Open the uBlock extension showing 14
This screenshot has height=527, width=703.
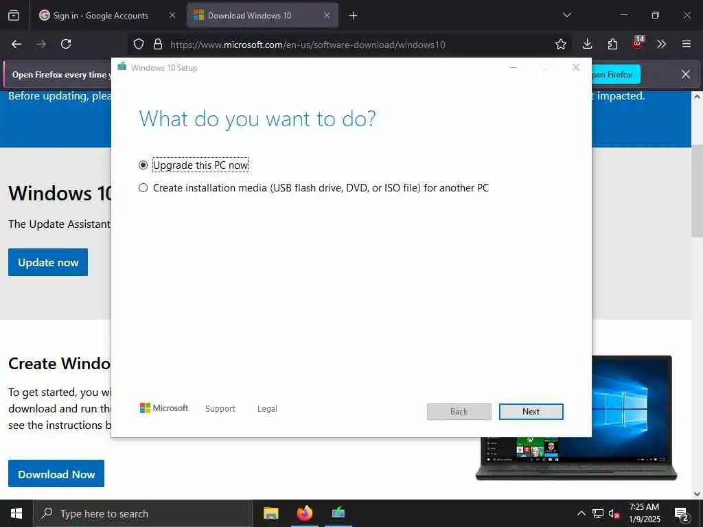pyautogui.click(x=638, y=43)
